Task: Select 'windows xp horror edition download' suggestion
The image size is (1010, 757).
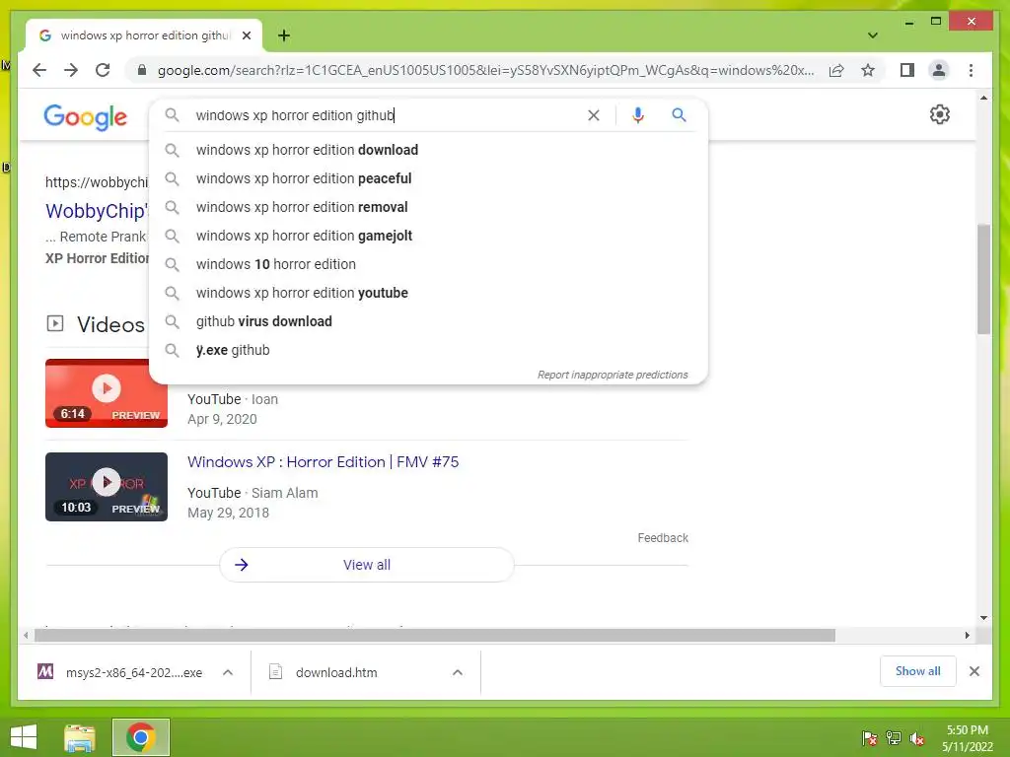Action: coord(428,150)
